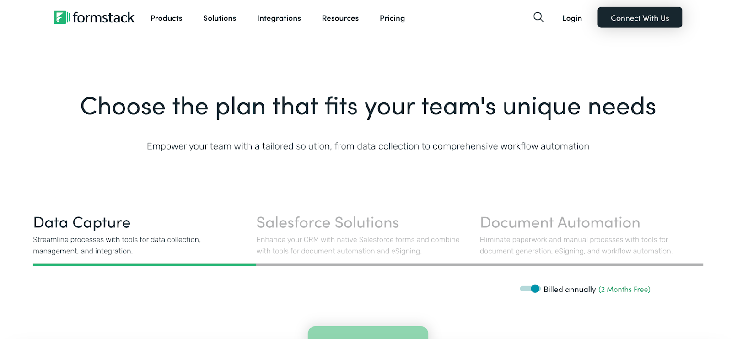Click the Login link
Viewport: 732px width, 339px height.
coord(572,18)
